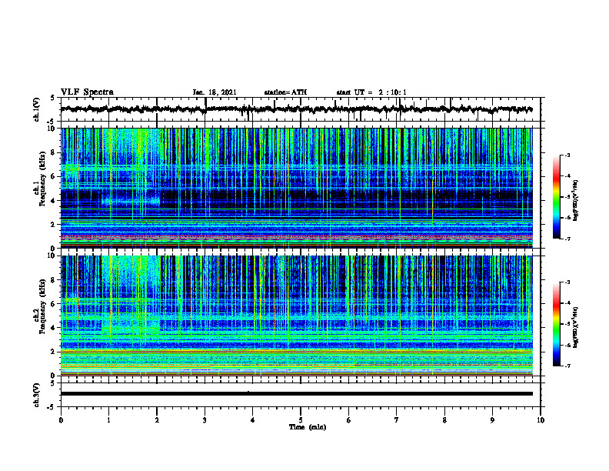Screen dimensions: 609x471
Task: Click the "6" kHz tick on ch.2 axis
Action: pos(55,304)
